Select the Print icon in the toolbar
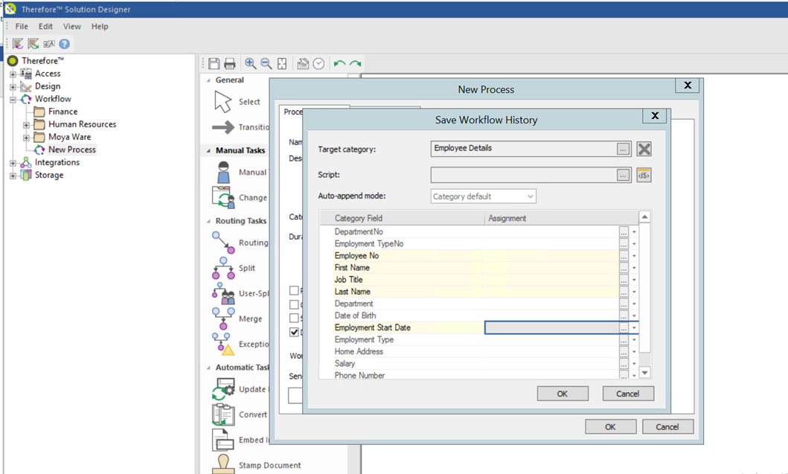This screenshot has width=788, height=474. (x=231, y=63)
